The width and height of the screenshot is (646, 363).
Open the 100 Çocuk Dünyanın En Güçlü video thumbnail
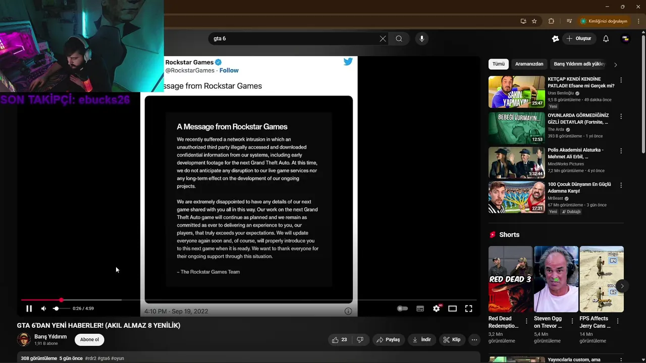point(517,197)
